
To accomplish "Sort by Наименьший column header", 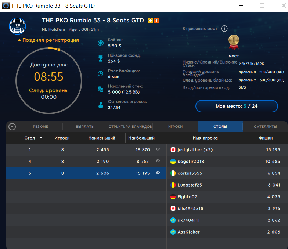I will click(x=102, y=138).
